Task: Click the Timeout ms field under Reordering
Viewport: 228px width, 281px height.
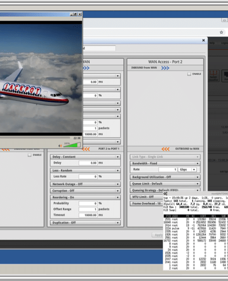Action: click(x=88, y=215)
